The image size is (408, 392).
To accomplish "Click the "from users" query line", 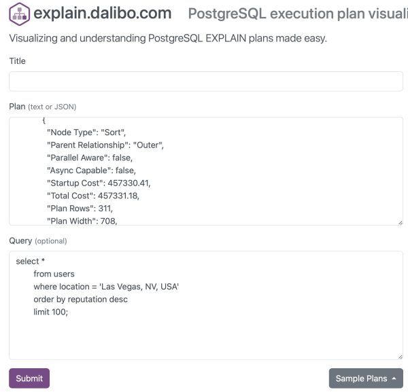I will pos(54,274).
